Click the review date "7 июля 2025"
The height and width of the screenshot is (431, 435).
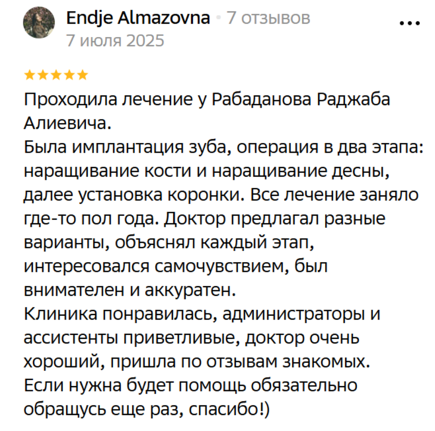(115, 41)
